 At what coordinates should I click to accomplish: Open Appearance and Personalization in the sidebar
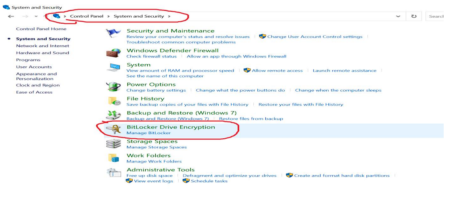[36, 76]
